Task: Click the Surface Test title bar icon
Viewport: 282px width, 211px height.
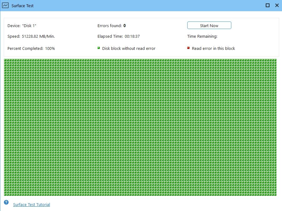Action: click(5, 5)
